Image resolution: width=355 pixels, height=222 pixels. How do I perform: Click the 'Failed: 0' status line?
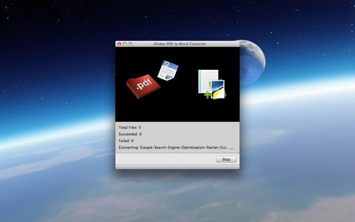coord(126,141)
